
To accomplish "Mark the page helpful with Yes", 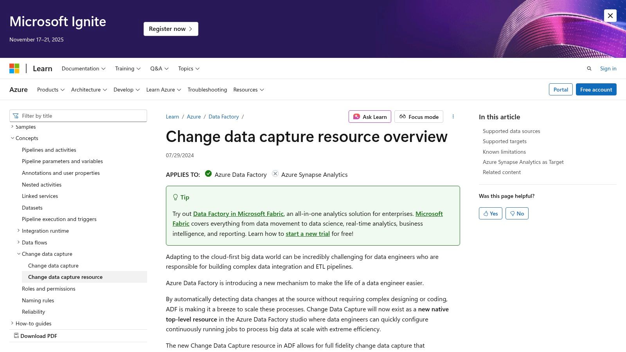I will (x=490, y=213).
